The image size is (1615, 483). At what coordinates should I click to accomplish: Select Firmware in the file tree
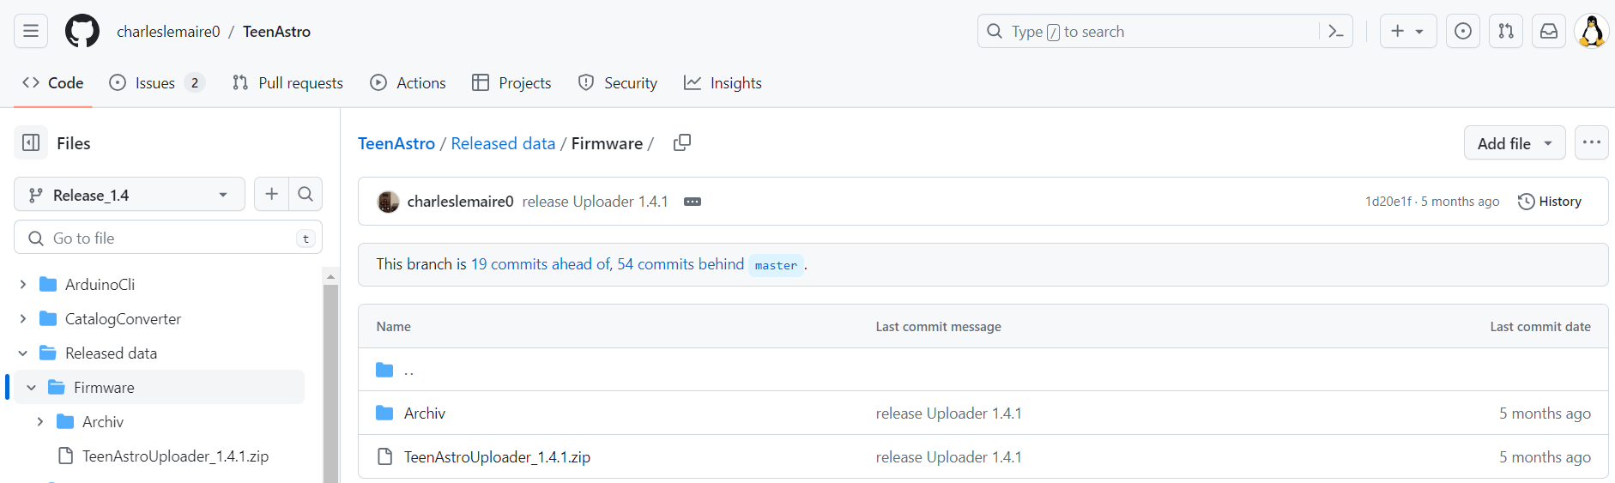pos(104,387)
